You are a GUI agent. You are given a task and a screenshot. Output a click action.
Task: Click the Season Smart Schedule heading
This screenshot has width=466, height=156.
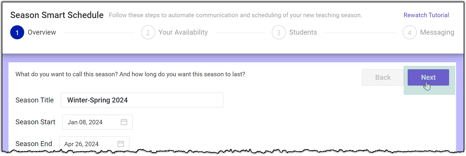57,15
